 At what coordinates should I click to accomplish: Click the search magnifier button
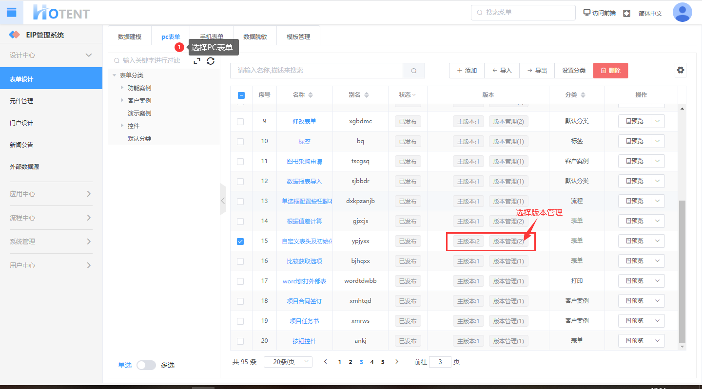(x=414, y=71)
